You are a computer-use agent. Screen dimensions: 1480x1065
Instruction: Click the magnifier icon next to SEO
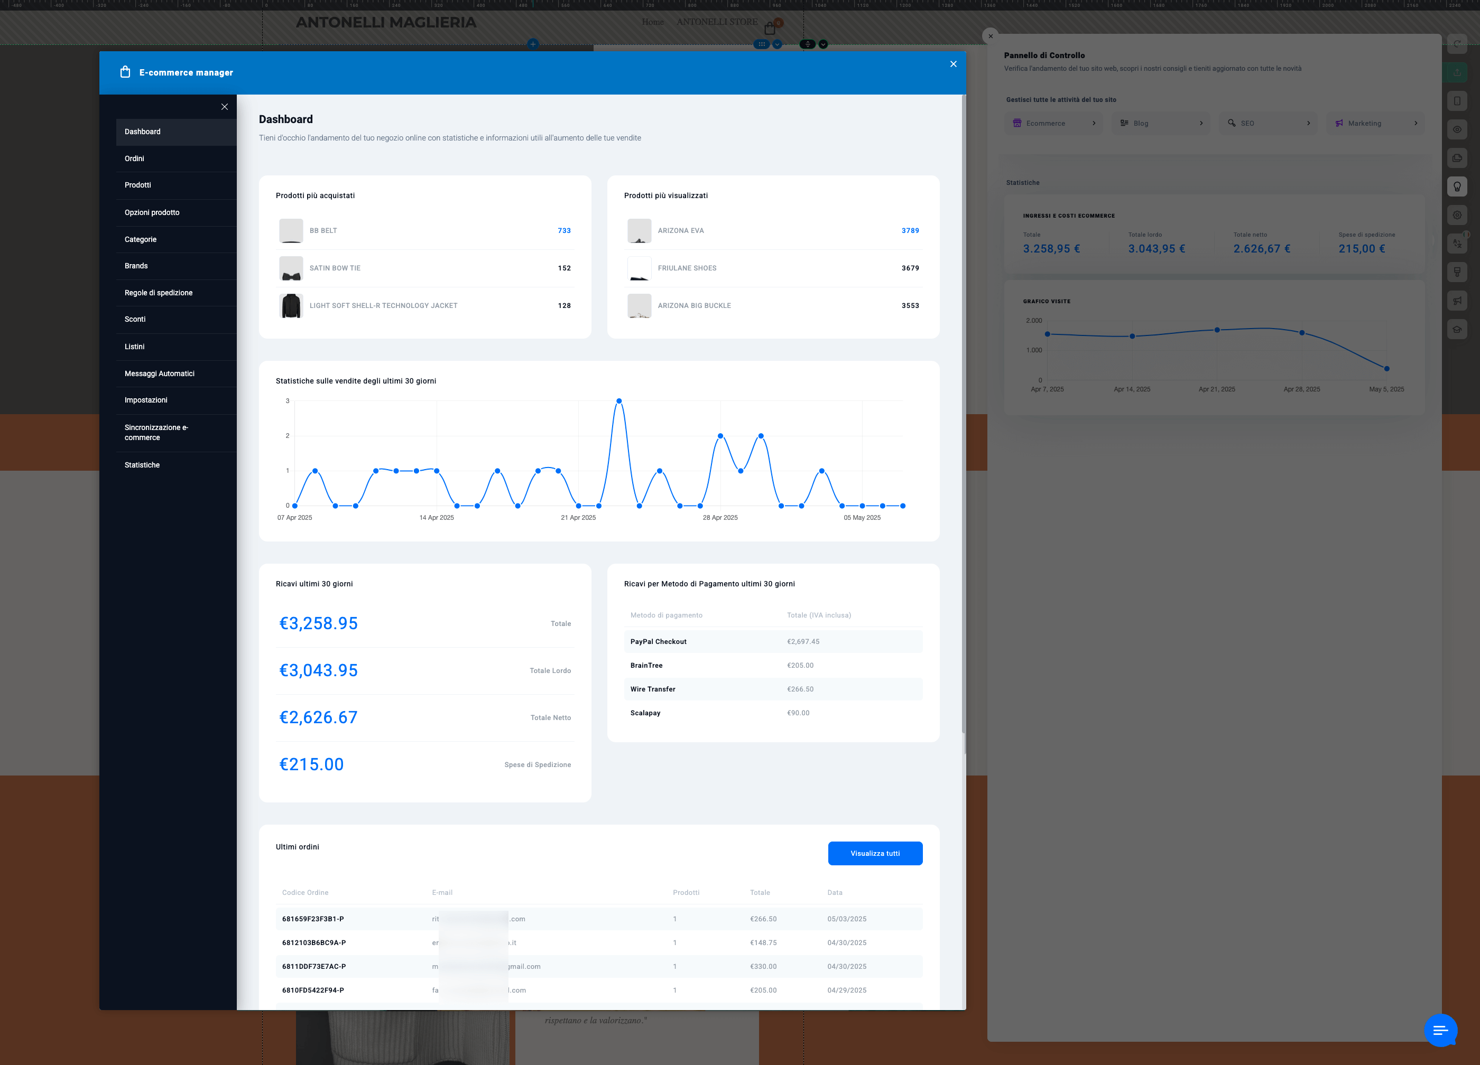coord(1232,123)
